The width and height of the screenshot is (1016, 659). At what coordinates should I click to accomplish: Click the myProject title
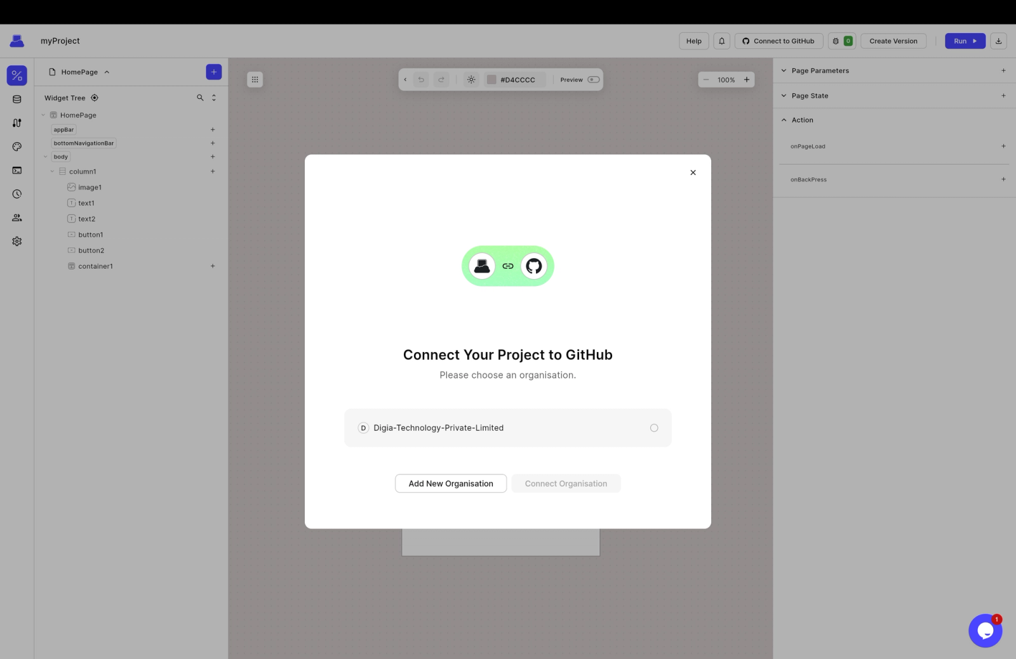[x=60, y=41]
